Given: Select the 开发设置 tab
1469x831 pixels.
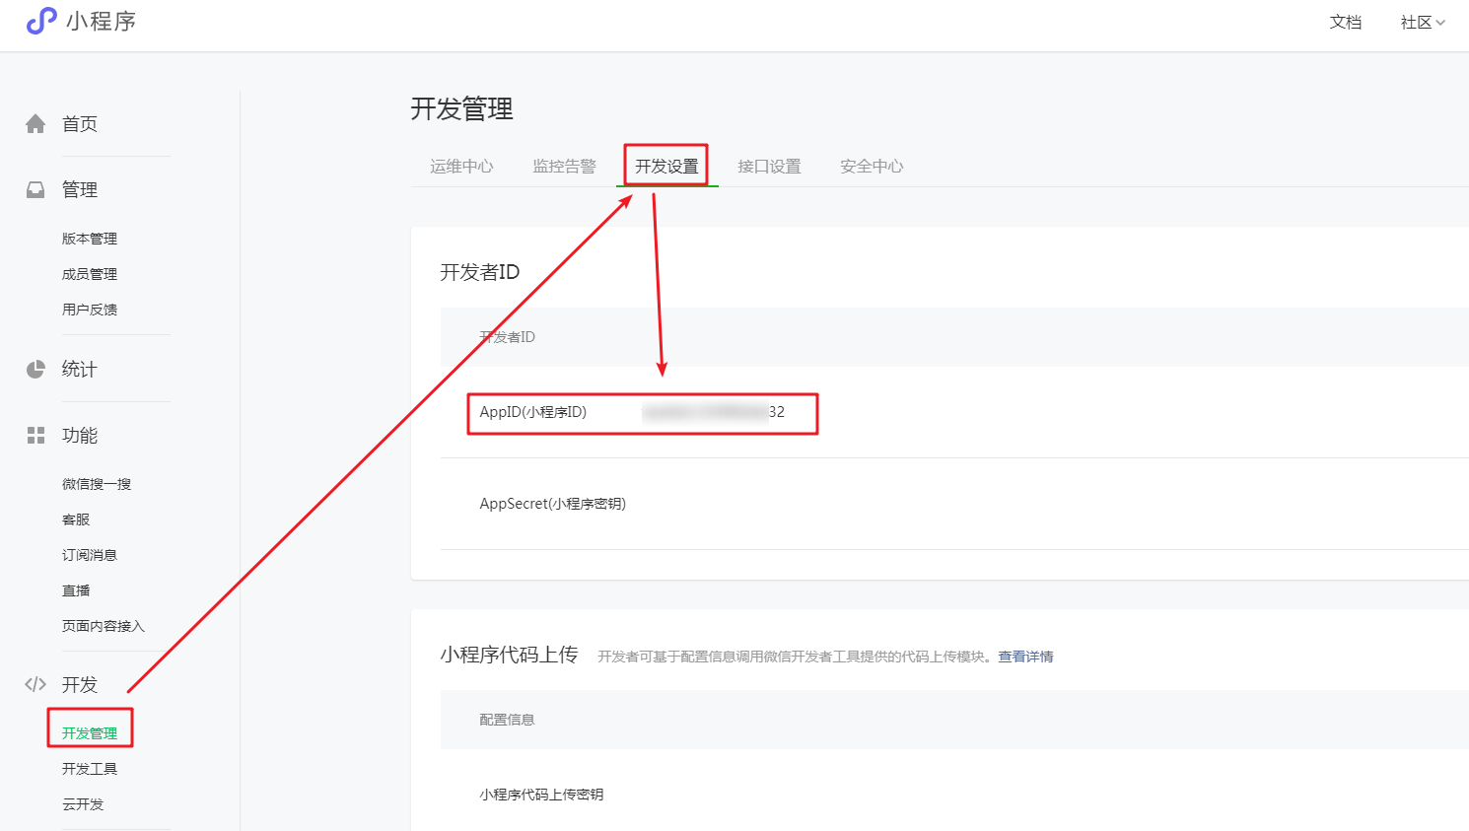Looking at the screenshot, I should click(x=666, y=167).
